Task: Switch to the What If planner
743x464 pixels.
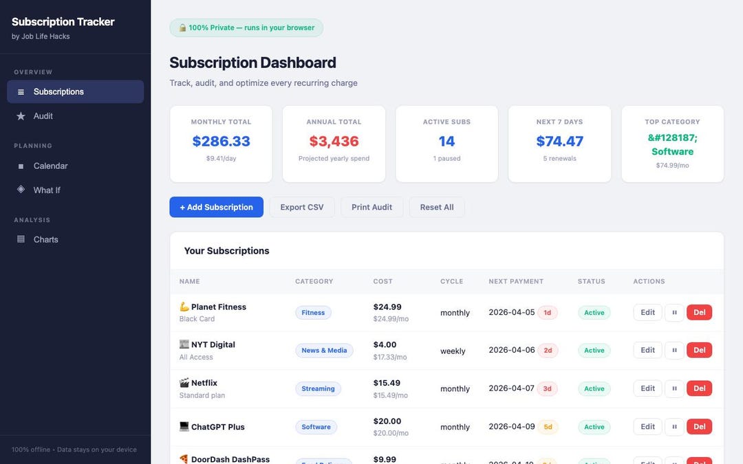Action: point(76,190)
